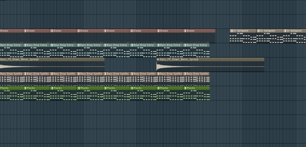
Task: Select the first Dazz_FX_Down_Noise_Spread clip title bar
Action: 51,60
